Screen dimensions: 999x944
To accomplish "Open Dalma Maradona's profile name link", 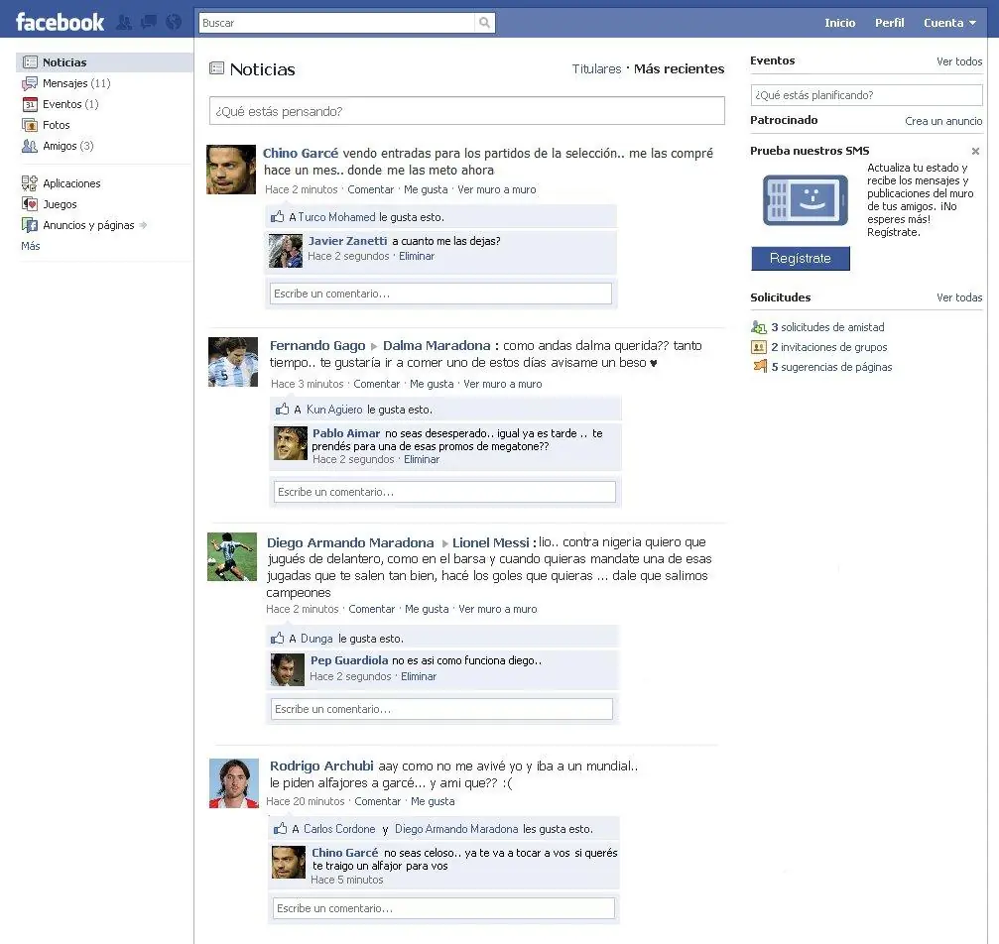I will click(x=437, y=346).
